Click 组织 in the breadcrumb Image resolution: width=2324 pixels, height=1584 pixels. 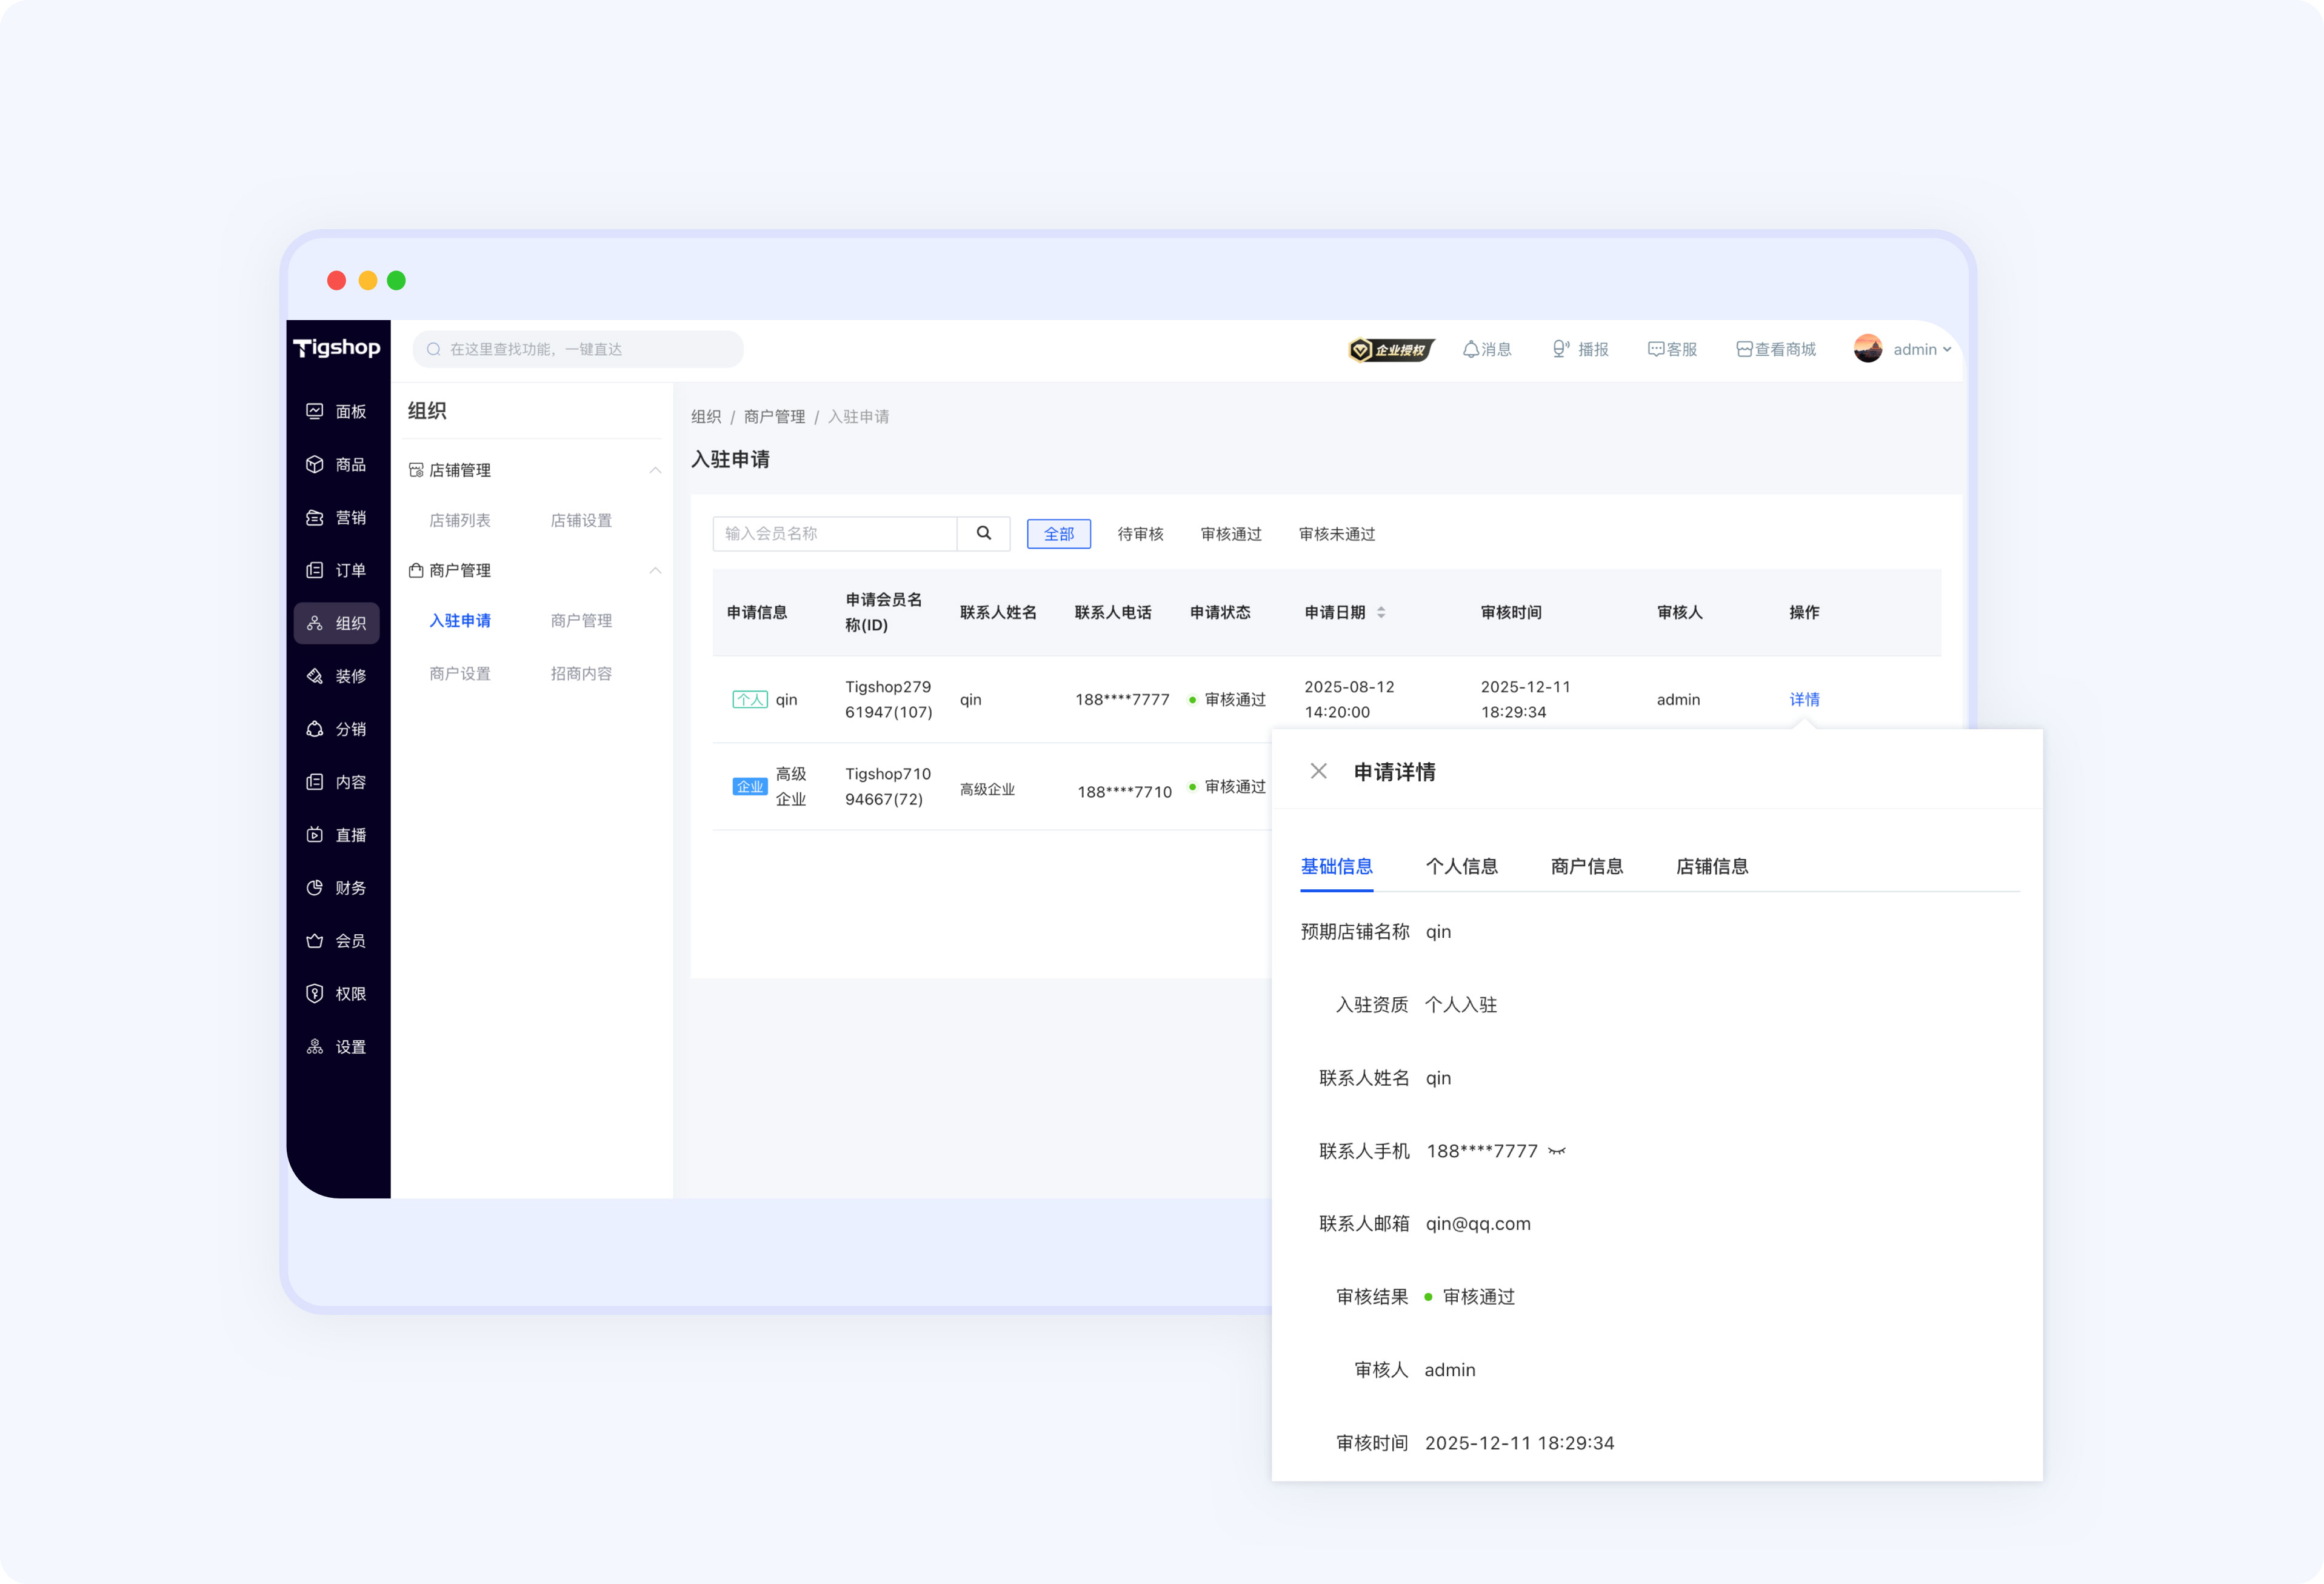706,416
